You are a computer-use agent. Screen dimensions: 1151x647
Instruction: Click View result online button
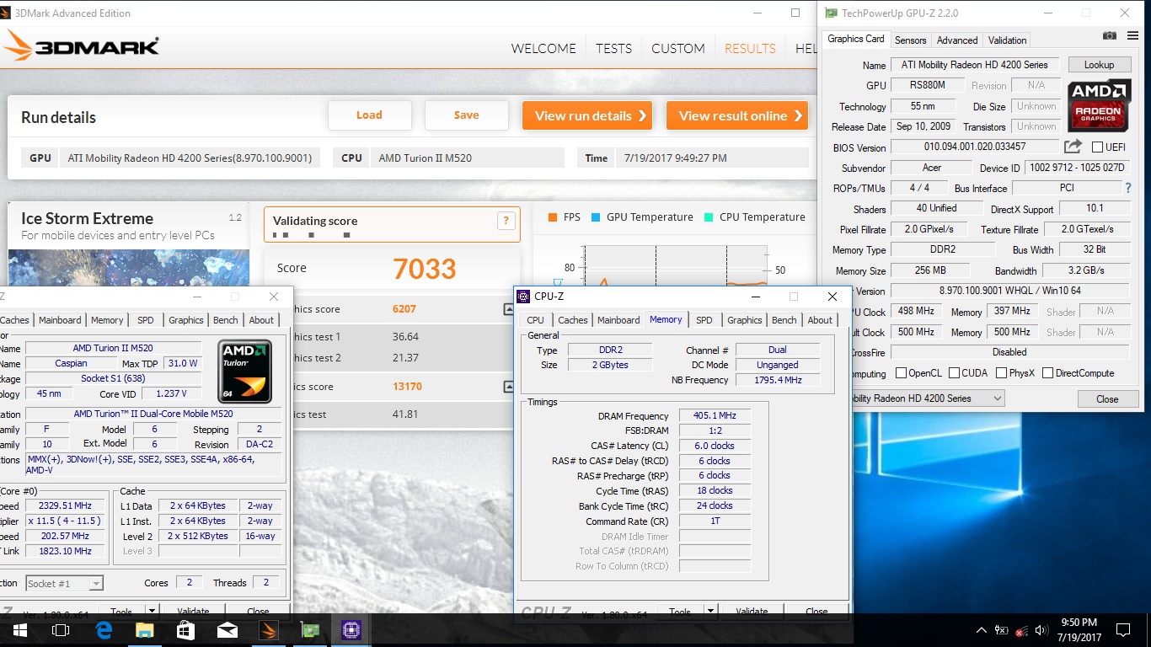[737, 115]
